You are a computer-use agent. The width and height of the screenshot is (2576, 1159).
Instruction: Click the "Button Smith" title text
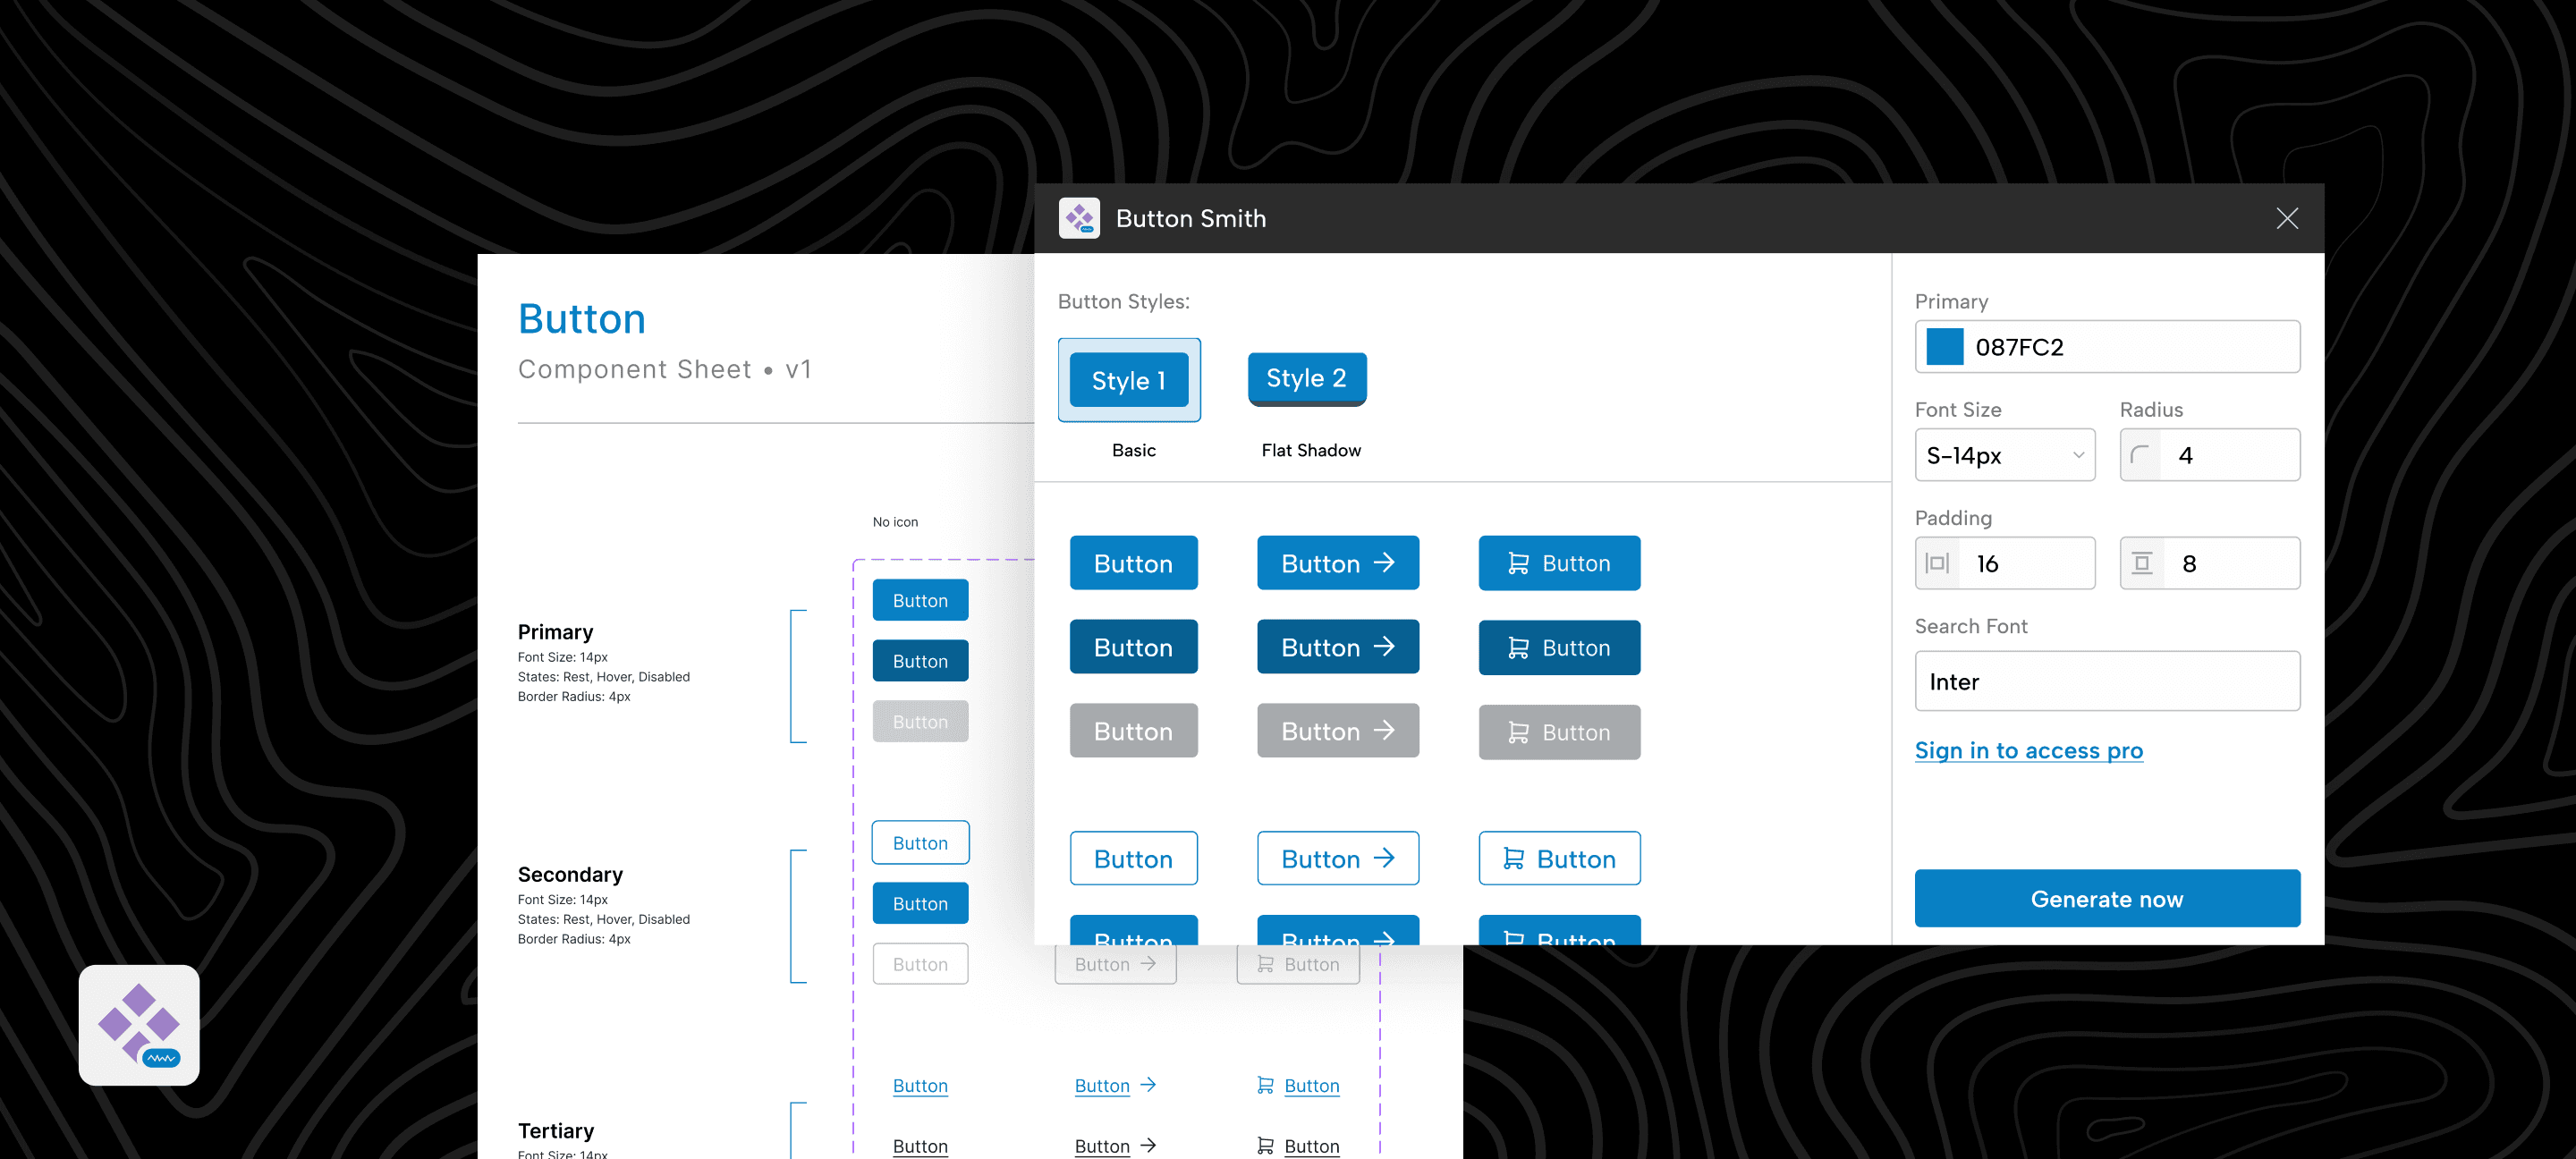(x=1191, y=218)
